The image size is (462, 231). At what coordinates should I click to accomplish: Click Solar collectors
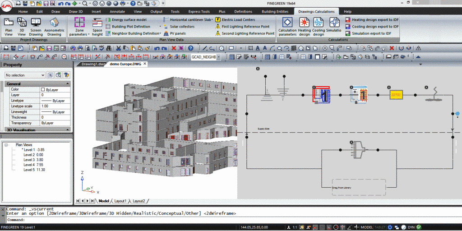point(179,27)
